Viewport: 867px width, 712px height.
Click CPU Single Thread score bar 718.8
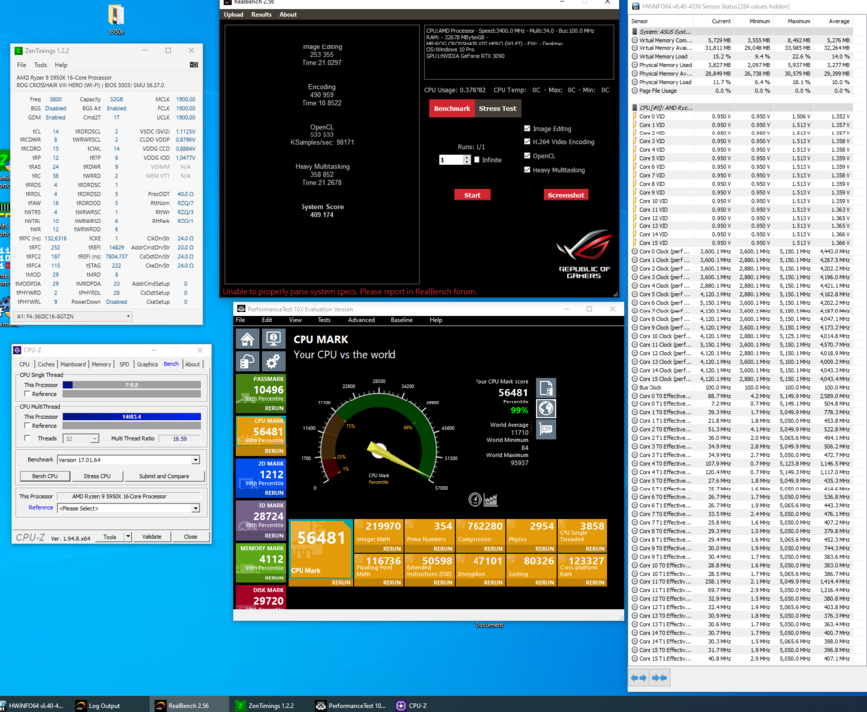[x=131, y=385]
